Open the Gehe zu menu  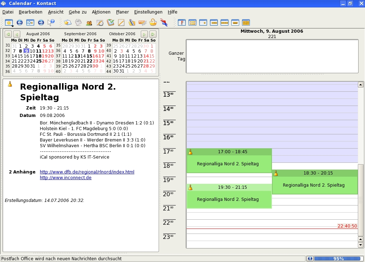coord(77,12)
